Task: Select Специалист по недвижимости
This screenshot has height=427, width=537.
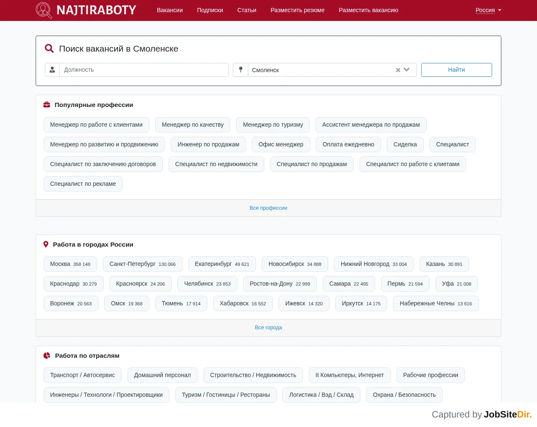Action: pyautogui.click(x=216, y=164)
